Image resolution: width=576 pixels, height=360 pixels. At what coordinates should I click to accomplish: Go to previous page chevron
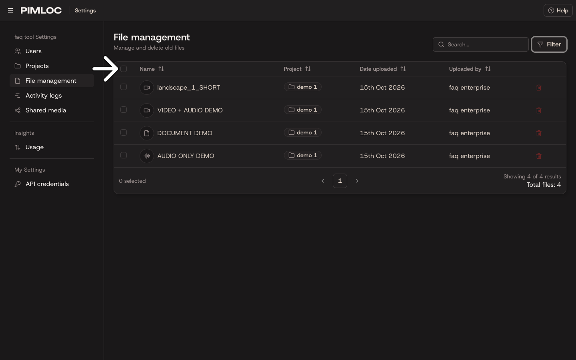(x=323, y=181)
